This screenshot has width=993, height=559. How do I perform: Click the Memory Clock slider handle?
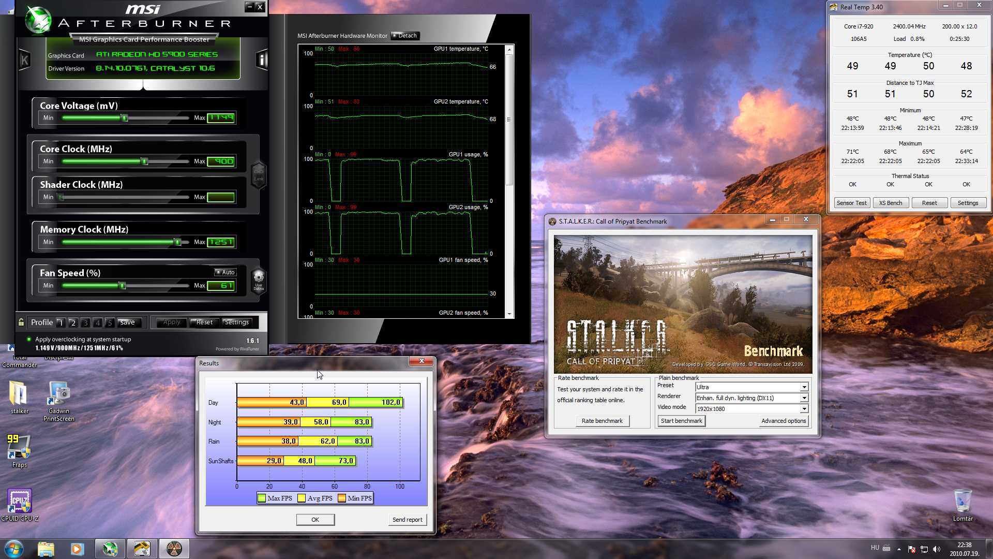click(178, 242)
